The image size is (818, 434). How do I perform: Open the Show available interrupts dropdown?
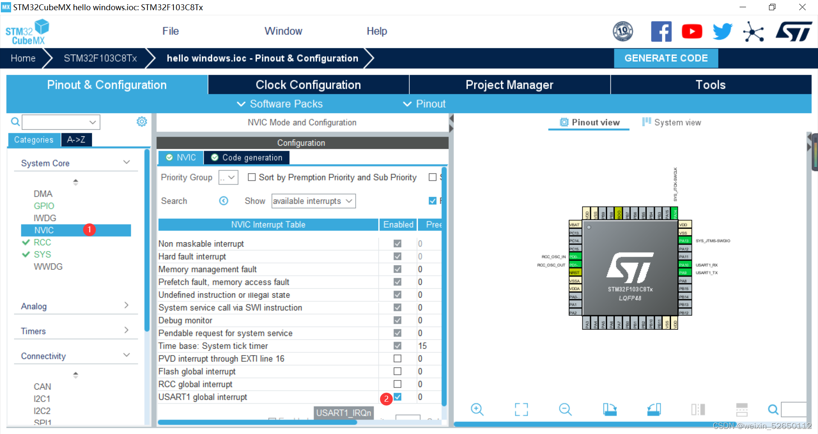314,201
